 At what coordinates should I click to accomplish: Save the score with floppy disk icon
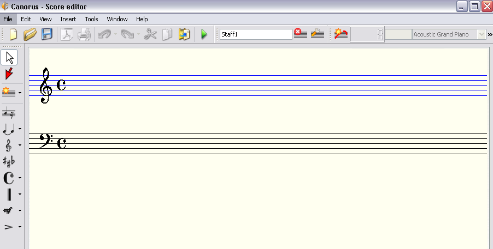[47, 34]
